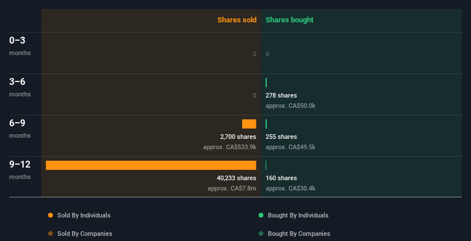Click the Sold By Companies striped orange icon
Image resolution: width=471 pixels, height=241 pixels.
(x=50, y=234)
